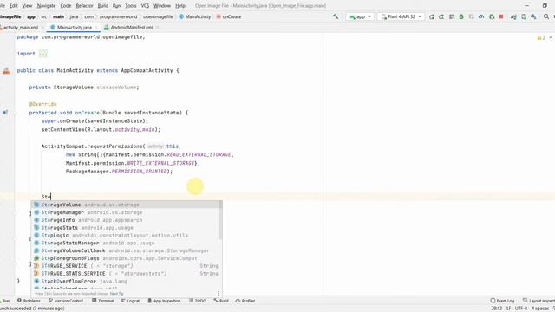Click the onCreate breadcrumb
555x312 pixels.
tap(229, 16)
